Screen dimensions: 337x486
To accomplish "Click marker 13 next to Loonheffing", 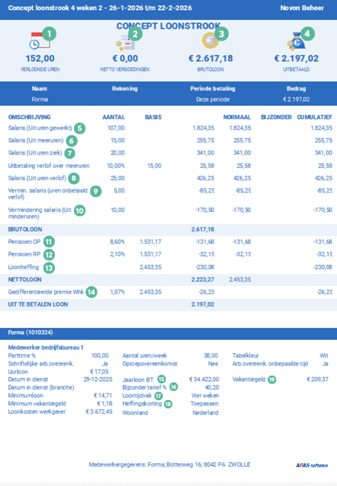I will (48, 267).
